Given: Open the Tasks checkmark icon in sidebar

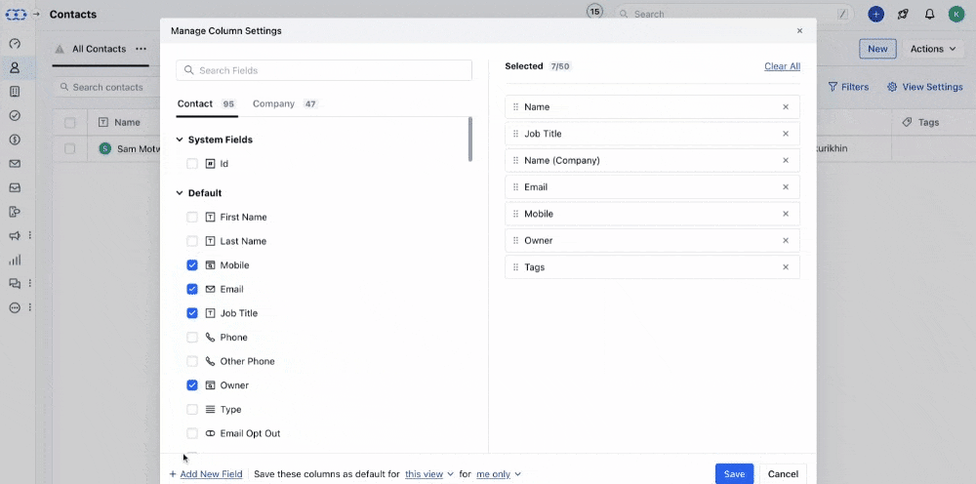Looking at the screenshot, I should pyautogui.click(x=15, y=116).
